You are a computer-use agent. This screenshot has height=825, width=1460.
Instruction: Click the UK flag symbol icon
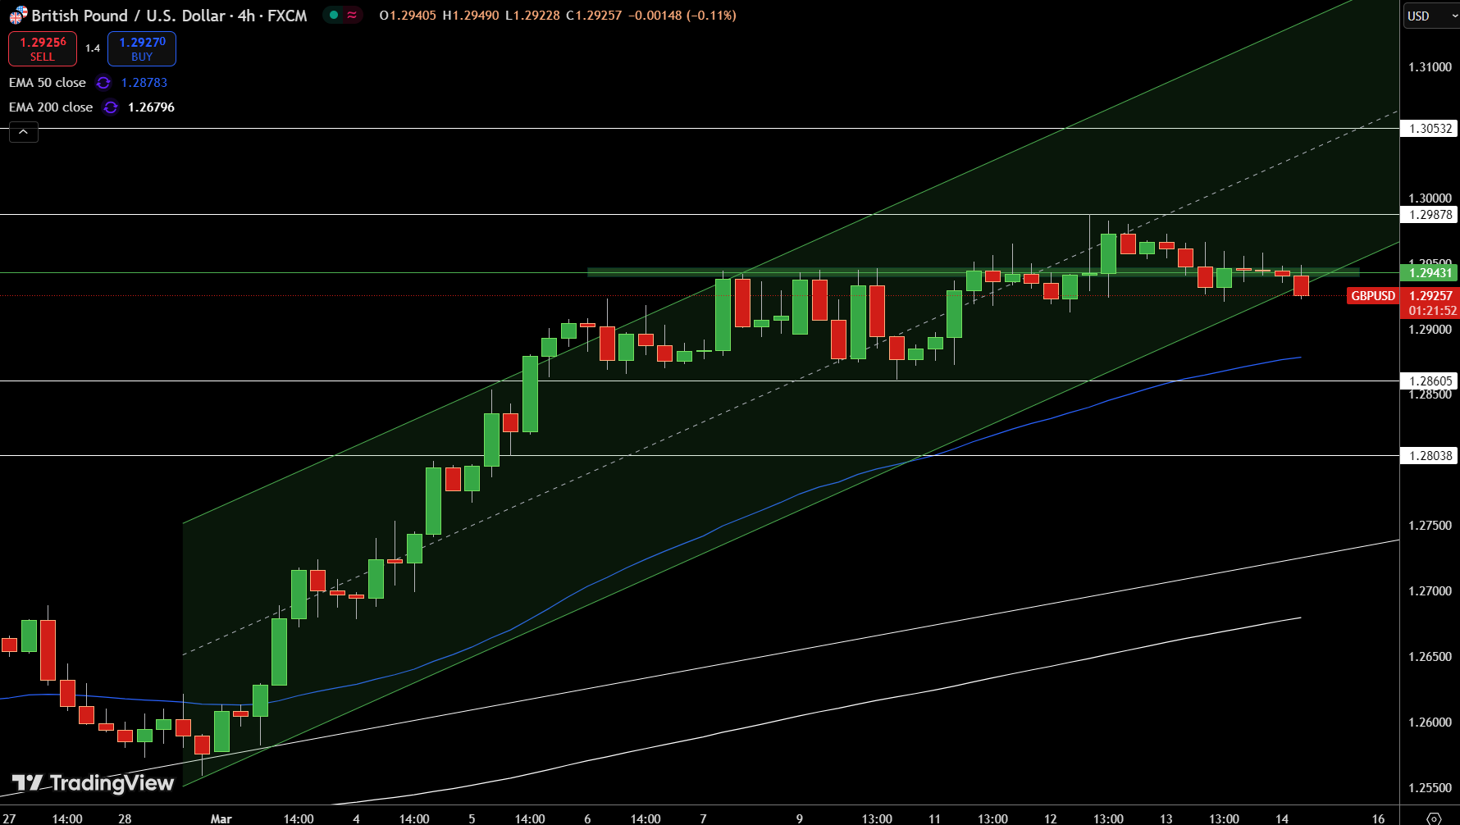click(x=18, y=16)
